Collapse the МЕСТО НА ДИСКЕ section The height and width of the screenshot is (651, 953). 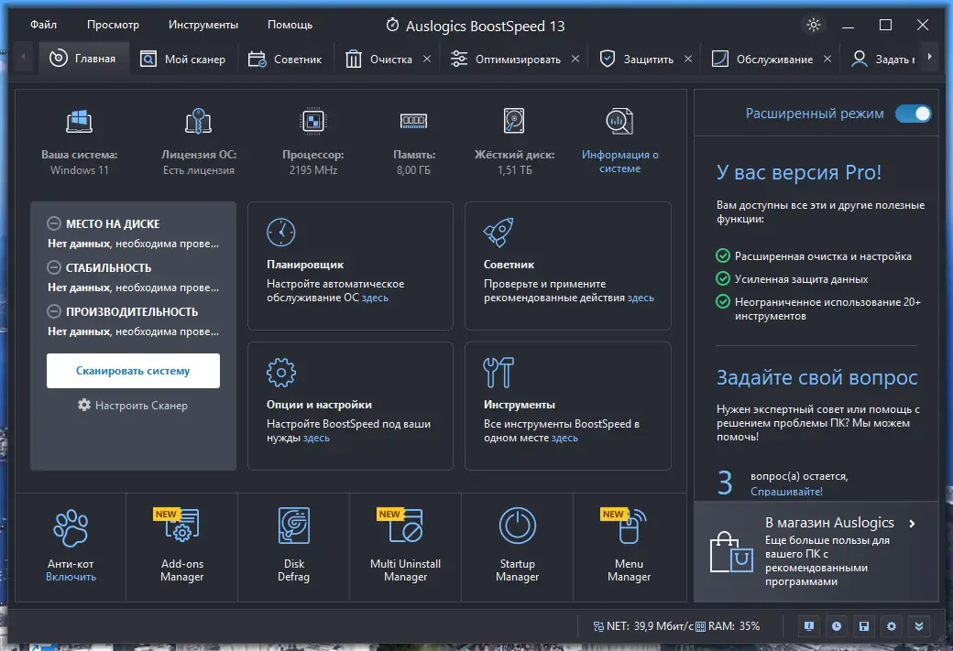tap(54, 223)
